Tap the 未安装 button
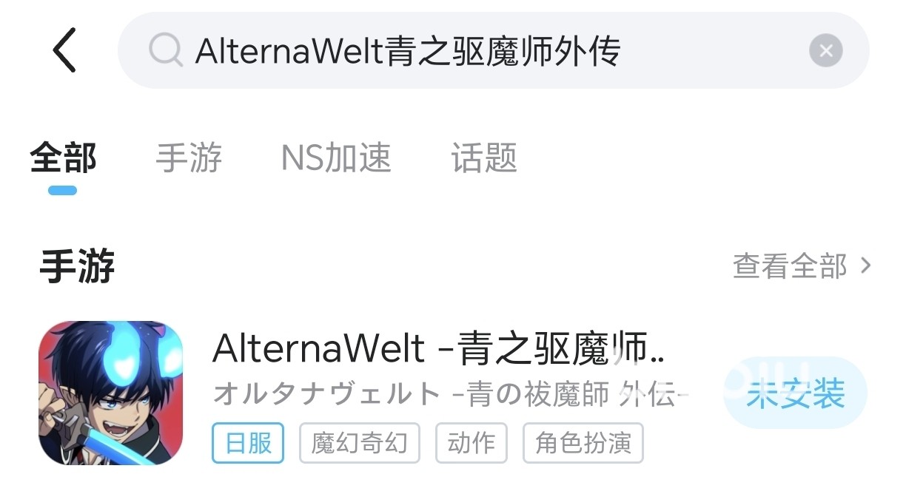This screenshot has height=494, width=906. 796,393
